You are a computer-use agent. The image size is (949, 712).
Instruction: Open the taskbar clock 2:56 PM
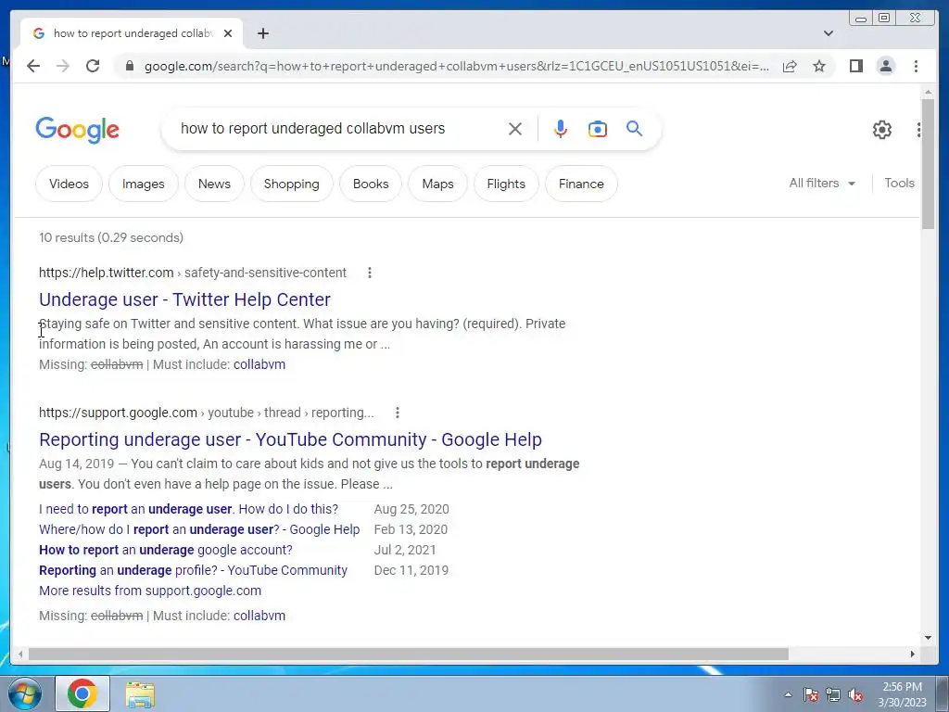(x=902, y=694)
